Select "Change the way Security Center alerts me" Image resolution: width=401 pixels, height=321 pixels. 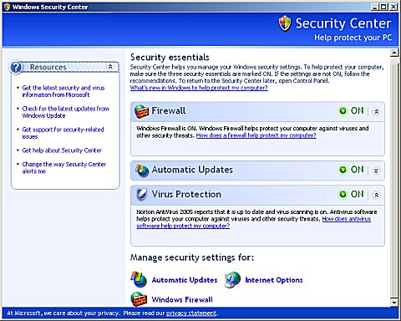tap(64, 168)
